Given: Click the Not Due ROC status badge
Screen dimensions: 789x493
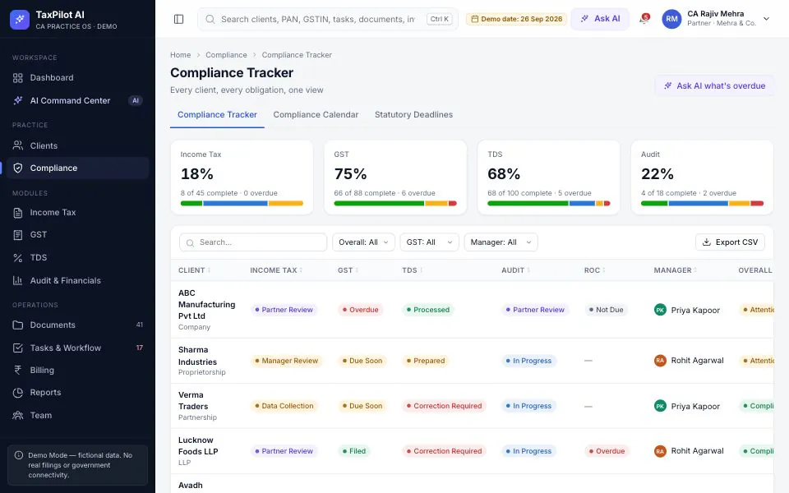Looking at the screenshot, I should tap(607, 310).
